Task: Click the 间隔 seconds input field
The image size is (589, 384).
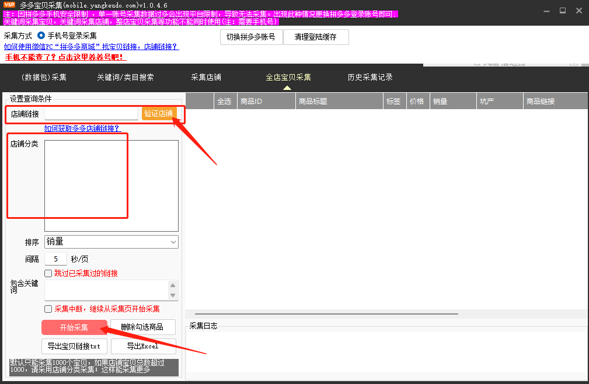Action: click(55, 259)
